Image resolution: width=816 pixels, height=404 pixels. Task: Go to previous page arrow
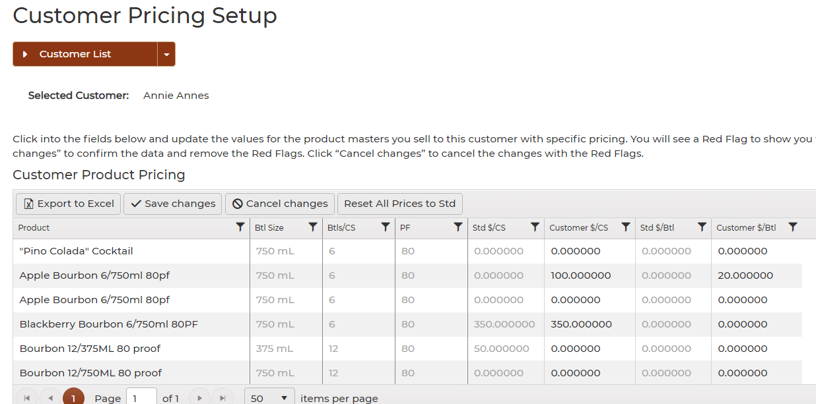click(50, 397)
